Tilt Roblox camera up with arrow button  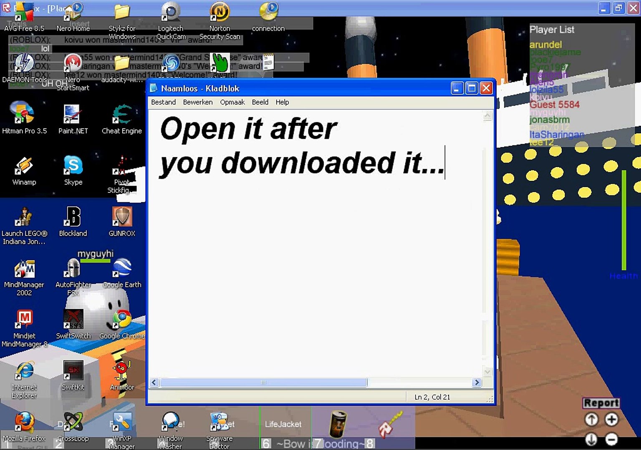coord(591,419)
